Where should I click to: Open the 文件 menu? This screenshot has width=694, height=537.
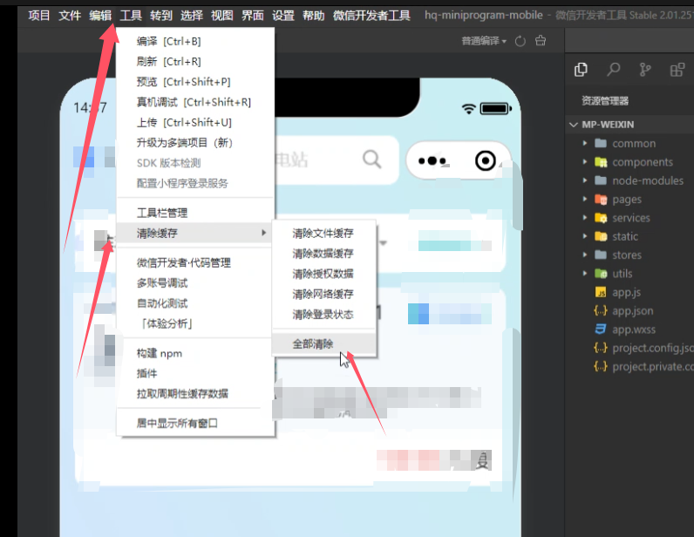pyautogui.click(x=70, y=16)
